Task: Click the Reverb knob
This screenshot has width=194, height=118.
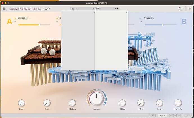Action: 178,103
